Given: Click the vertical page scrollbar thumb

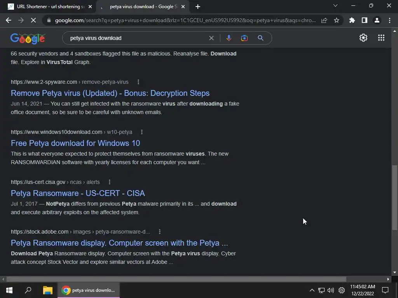Looking at the screenshot, I should (x=395, y=198).
